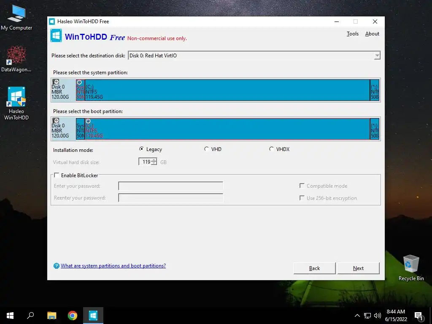Viewport: 432px width, 324px height.
Task: Open My Computer desktop icon
Action: click(x=16, y=17)
